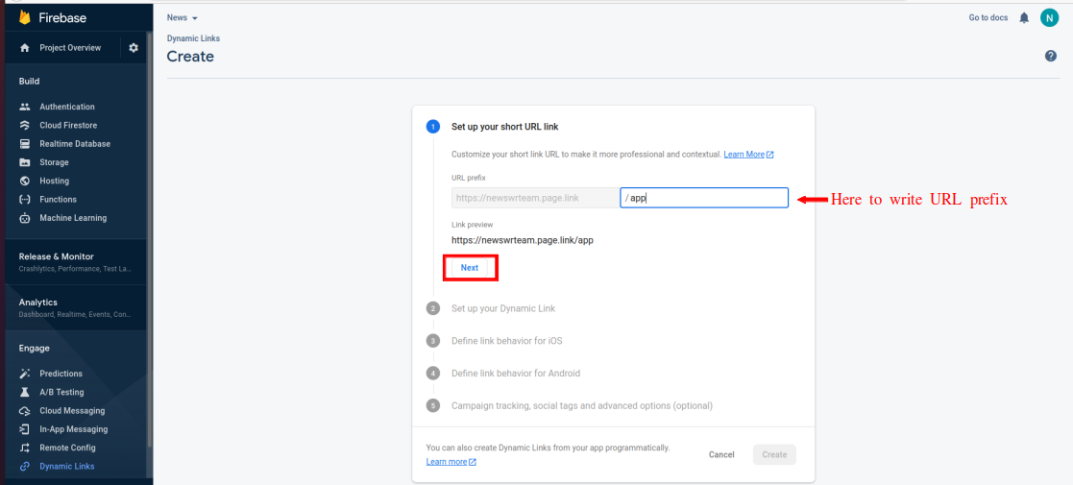The height and width of the screenshot is (485, 1073).
Task: Click the notifications bell icon
Action: 1024,18
